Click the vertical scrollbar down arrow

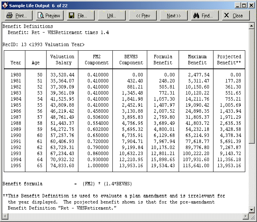(x=251, y=210)
